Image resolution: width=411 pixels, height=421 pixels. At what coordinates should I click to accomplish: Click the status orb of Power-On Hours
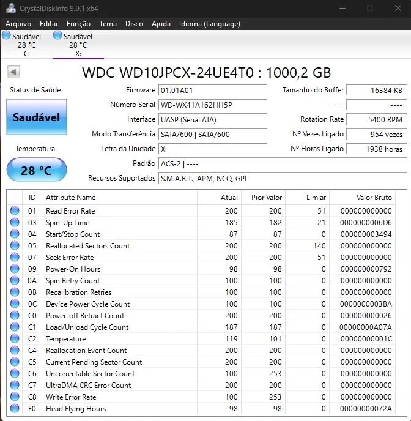pos(15,269)
